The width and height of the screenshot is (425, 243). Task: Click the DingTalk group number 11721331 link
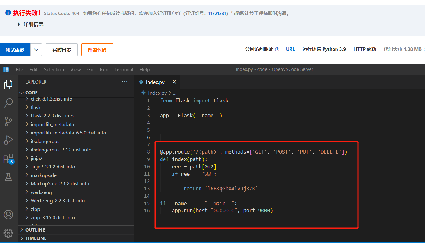point(218,14)
